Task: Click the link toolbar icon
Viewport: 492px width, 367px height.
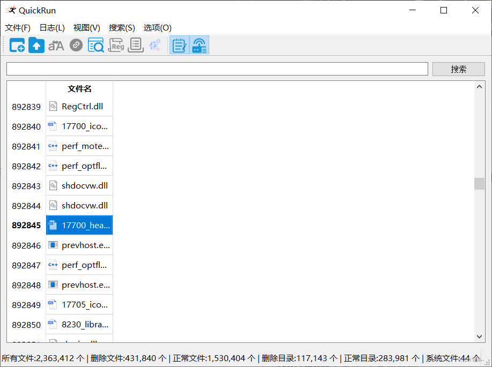Action: point(76,45)
